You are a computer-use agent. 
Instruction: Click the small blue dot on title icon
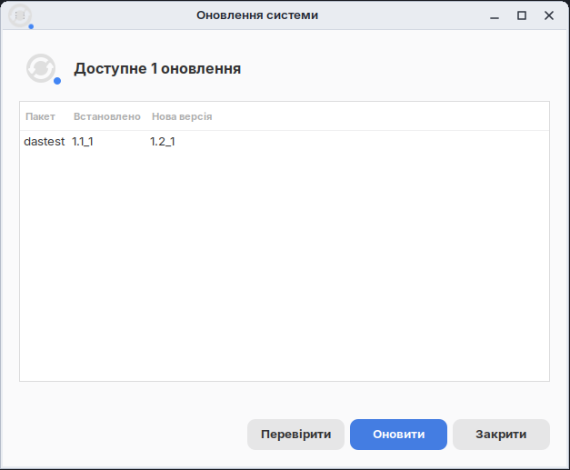coord(31,26)
